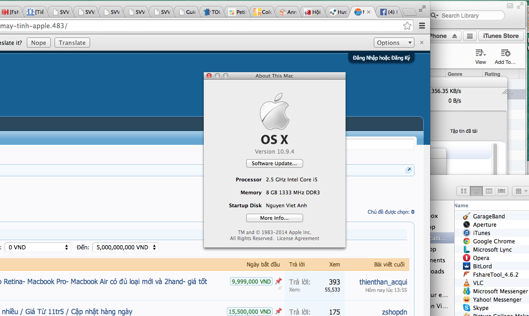Viewport: 529px width, 316px height.
Task: Click Đăng Nhập hoặc Đăng Ký login link
Action: click(381, 58)
